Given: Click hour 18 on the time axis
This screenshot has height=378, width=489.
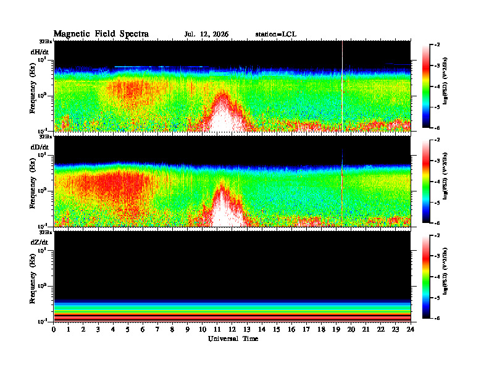Looking at the screenshot, I should pyautogui.click(x=322, y=329).
